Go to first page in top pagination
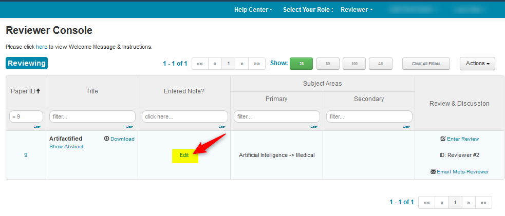Screen dimensions: 505x216 (x=200, y=64)
